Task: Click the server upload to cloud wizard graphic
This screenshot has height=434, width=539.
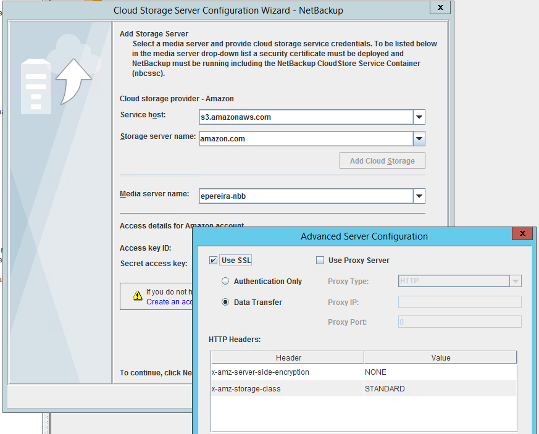Action: point(61,75)
